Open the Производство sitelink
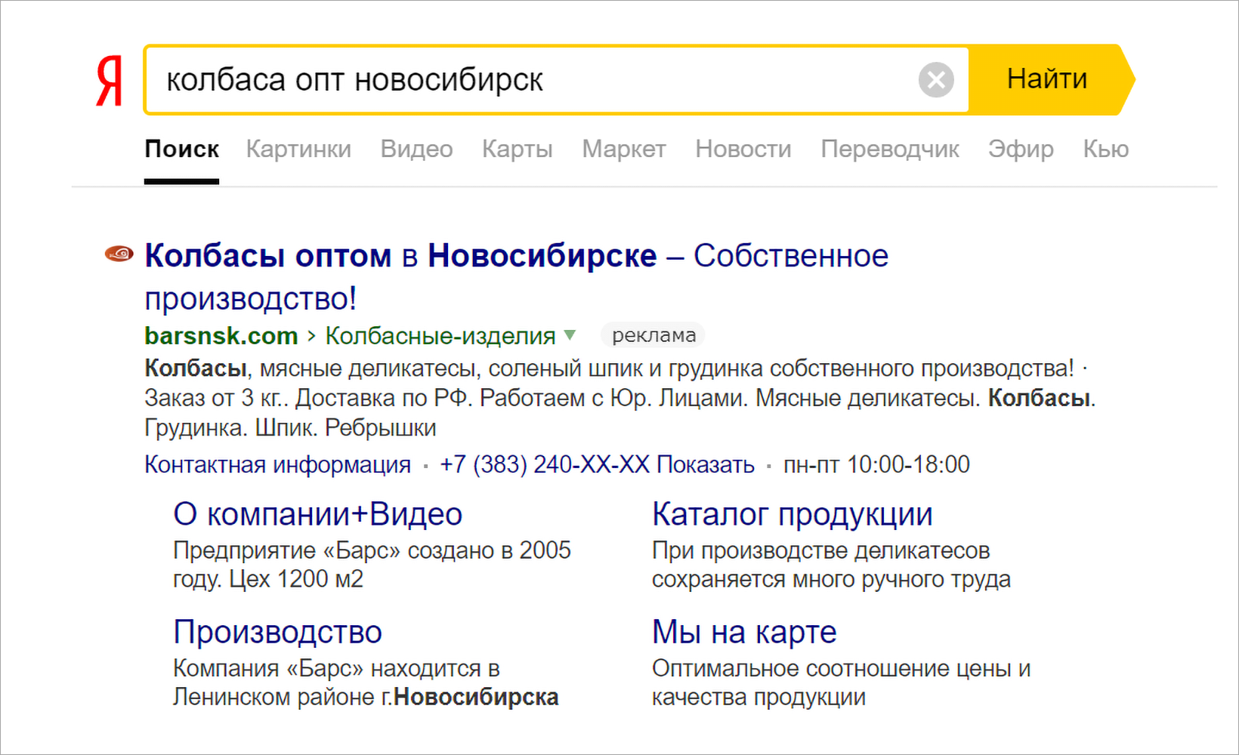1239x755 pixels. pyautogui.click(x=277, y=632)
